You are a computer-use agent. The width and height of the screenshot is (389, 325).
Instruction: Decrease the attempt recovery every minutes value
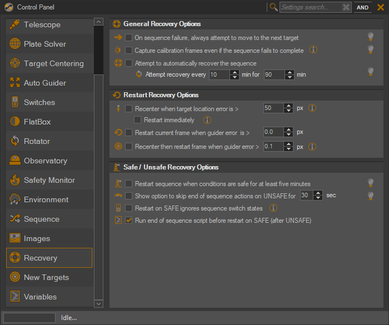pyautogui.click(x=235, y=77)
